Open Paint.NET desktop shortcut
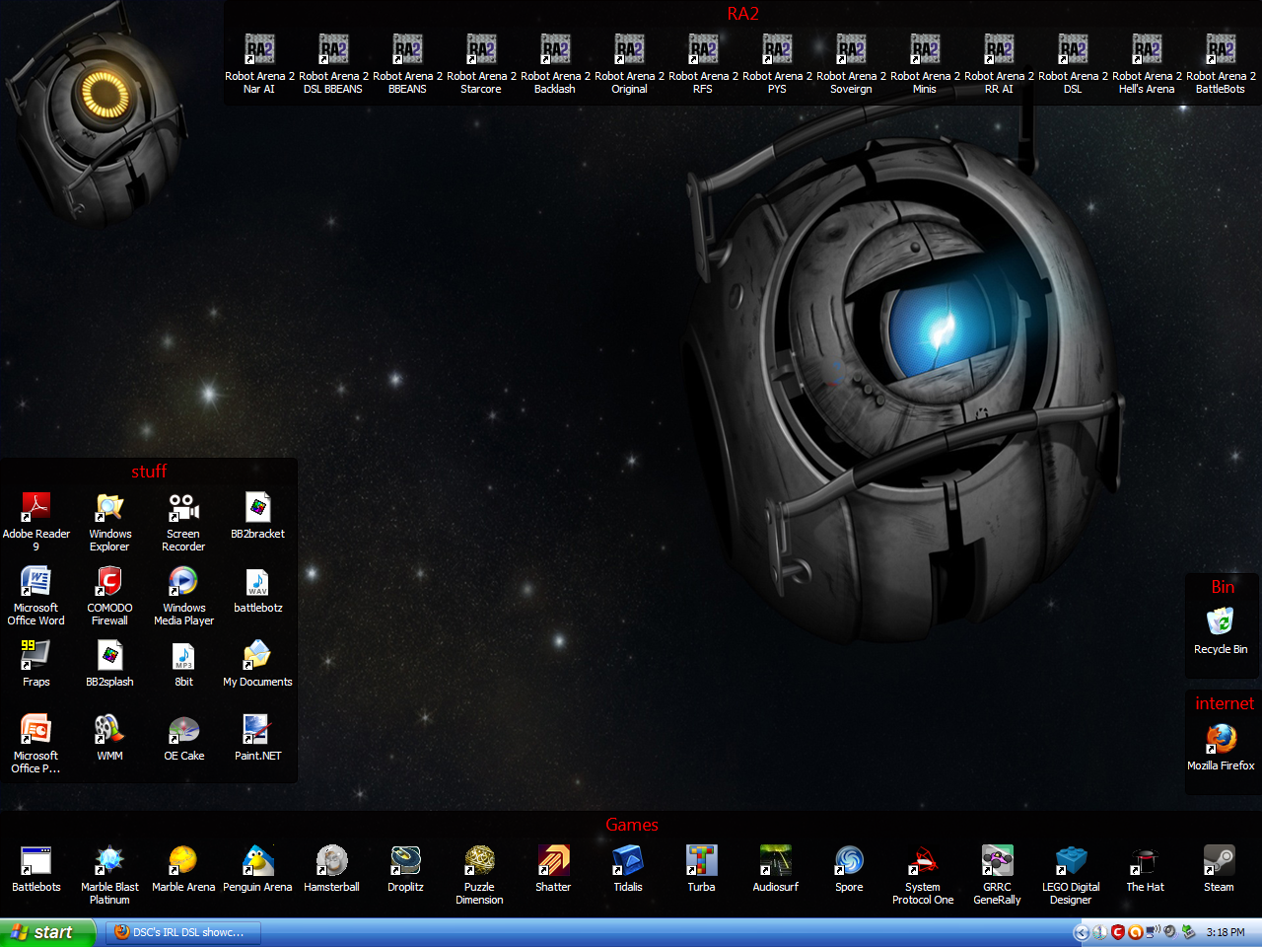This screenshot has width=1262, height=947. [257, 737]
